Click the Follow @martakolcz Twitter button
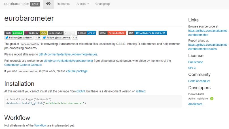 coord(57,37)
